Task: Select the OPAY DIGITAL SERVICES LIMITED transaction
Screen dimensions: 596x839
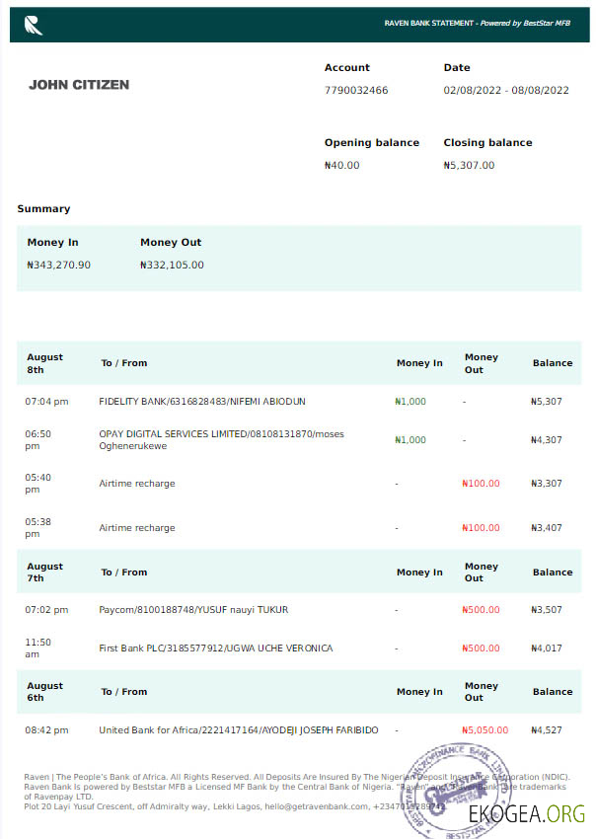Action: [221, 440]
